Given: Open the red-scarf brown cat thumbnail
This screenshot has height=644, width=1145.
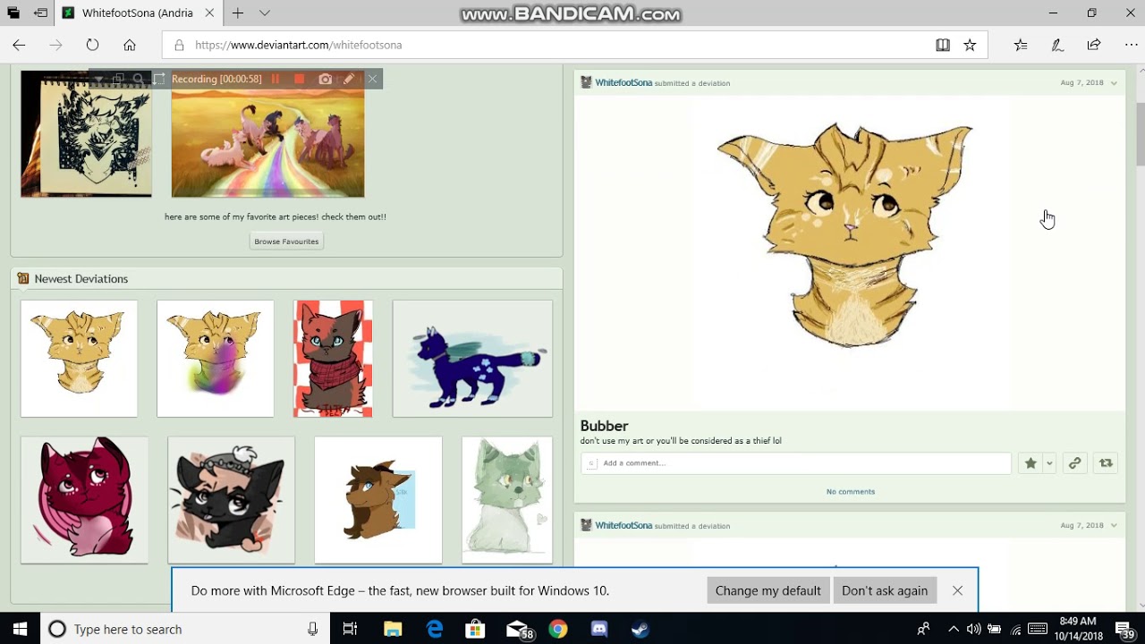Looking at the screenshot, I should click(333, 359).
